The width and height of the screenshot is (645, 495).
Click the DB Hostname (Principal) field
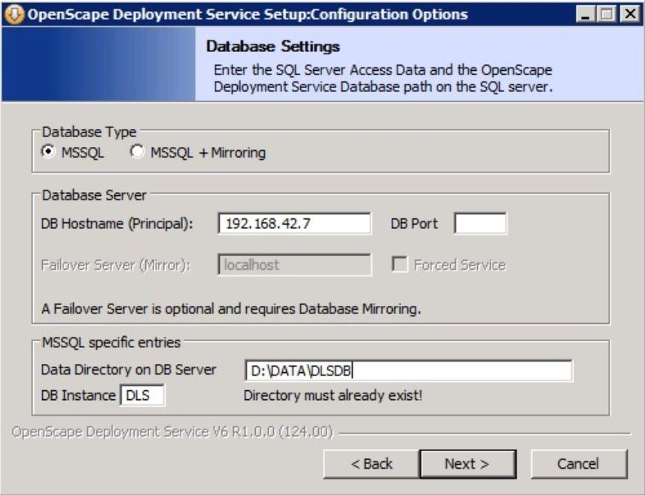point(294,223)
